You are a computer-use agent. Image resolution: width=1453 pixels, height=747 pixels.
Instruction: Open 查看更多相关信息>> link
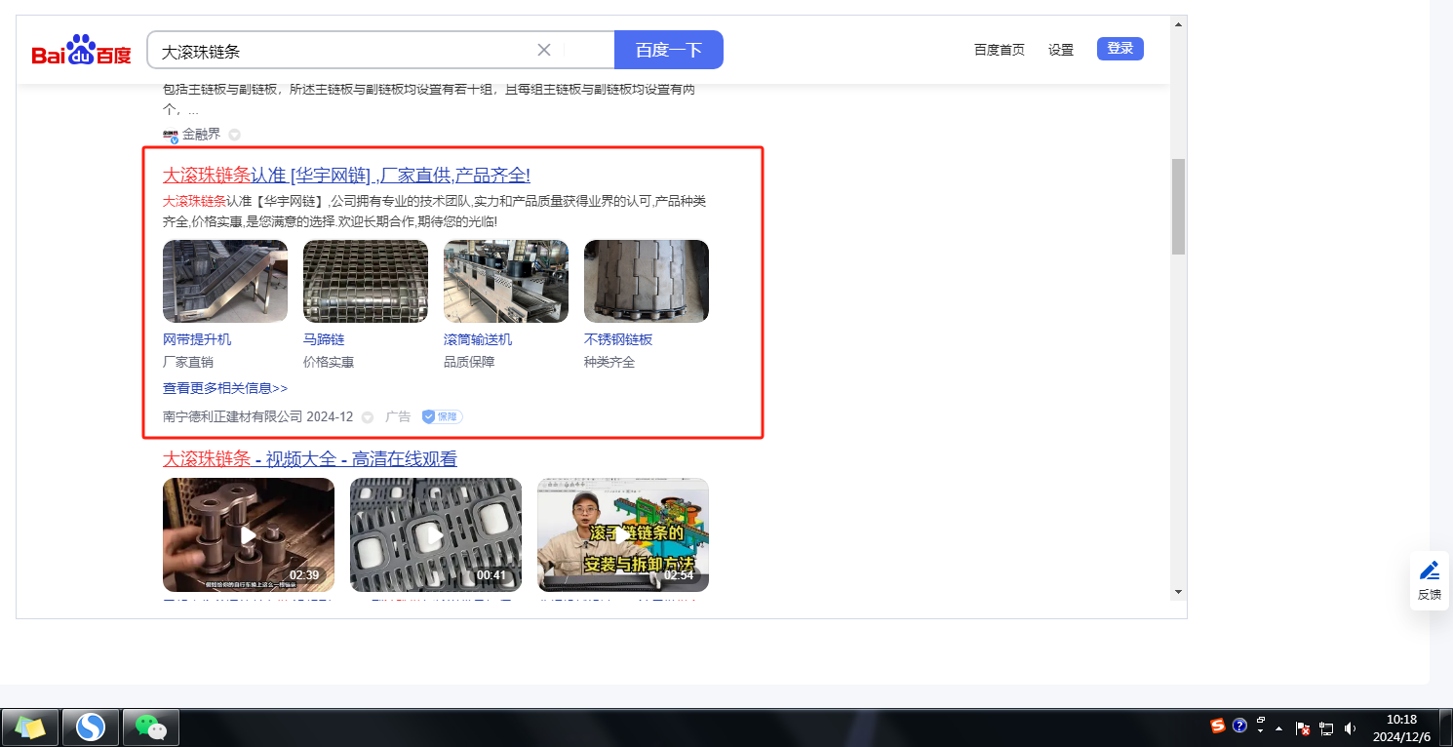pos(225,388)
